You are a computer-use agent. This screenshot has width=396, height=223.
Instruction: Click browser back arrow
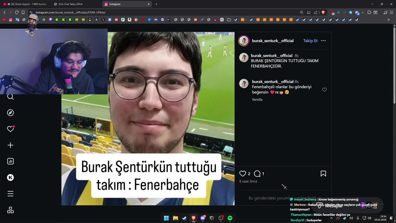coord(4,12)
